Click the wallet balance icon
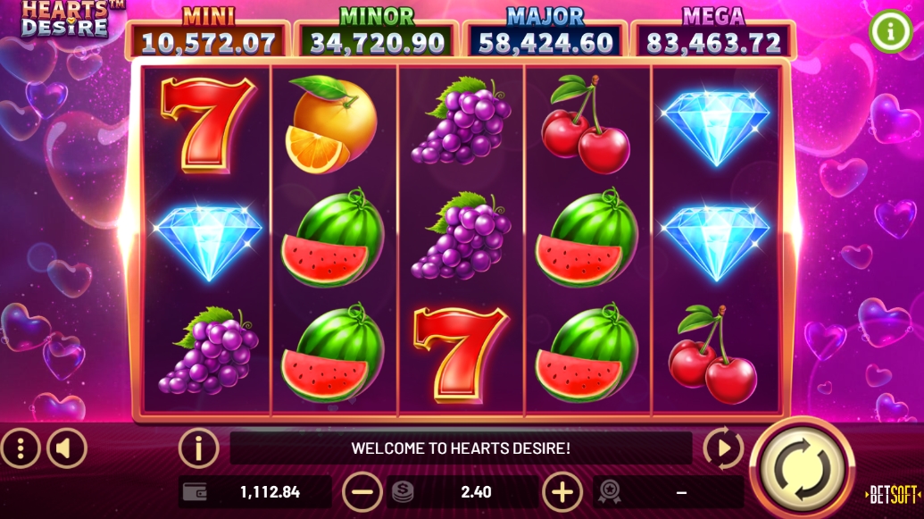The image size is (924, 519). pos(195,492)
